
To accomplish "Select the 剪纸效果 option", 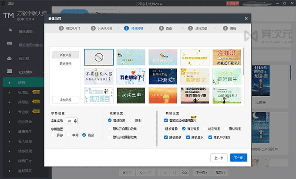I will pos(110,120).
